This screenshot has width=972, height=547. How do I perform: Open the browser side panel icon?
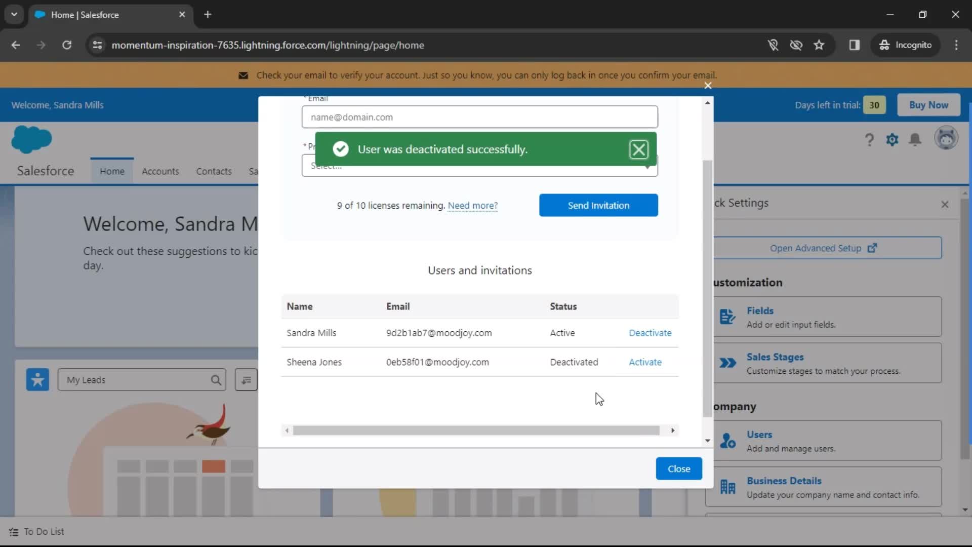coord(855,45)
